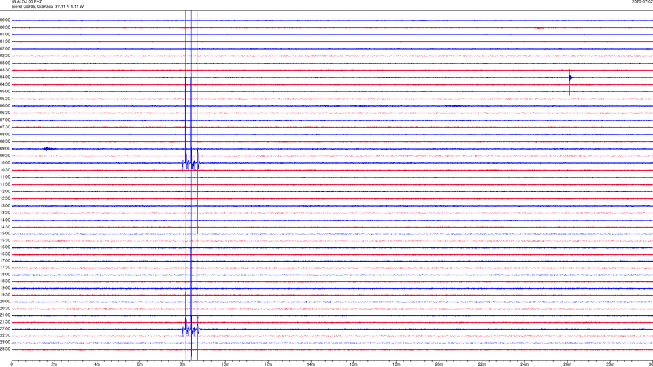This screenshot has width=653, height=367.
Task: Click the calibration pulses on the 22:00 trace
Action: (x=191, y=328)
